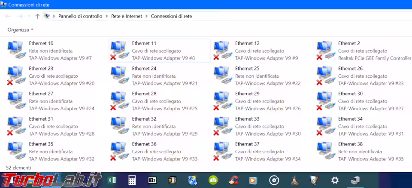Go to Pannello di controllo breadcrumb
This screenshot has width=412, height=188.
click(x=80, y=16)
